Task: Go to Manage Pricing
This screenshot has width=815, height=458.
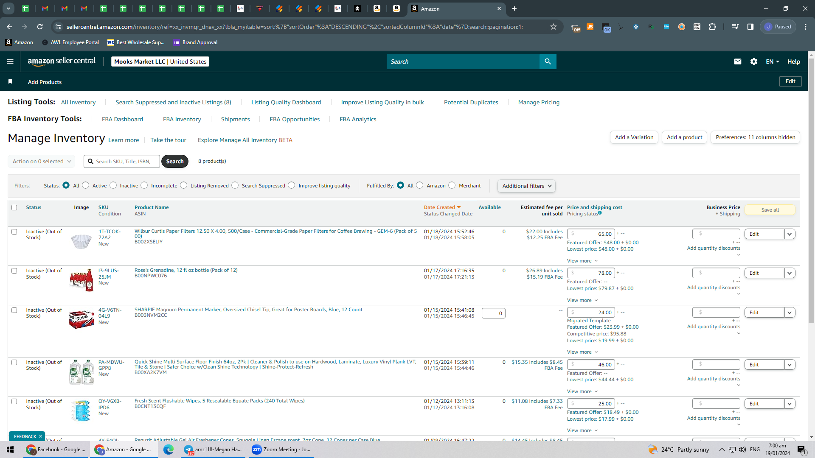Action: click(539, 102)
